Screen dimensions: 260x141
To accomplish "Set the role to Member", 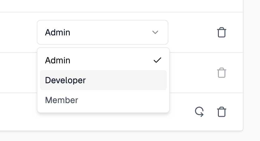I will pyautogui.click(x=103, y=100).
